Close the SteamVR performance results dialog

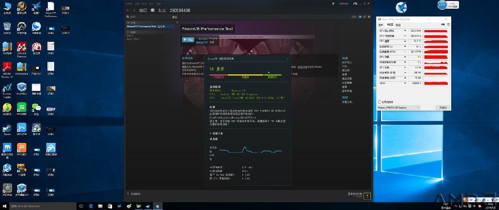tap(288, 59)
